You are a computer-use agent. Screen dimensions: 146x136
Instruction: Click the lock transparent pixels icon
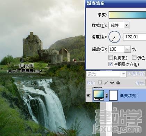click(x=100, y=82)
